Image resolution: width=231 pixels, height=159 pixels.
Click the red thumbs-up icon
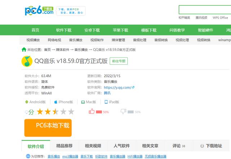92,111
